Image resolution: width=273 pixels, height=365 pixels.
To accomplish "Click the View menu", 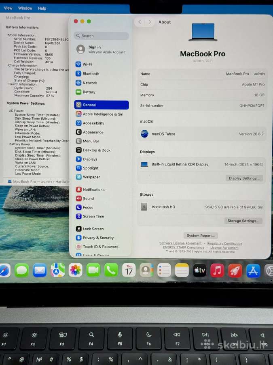I will pos(8,8).
